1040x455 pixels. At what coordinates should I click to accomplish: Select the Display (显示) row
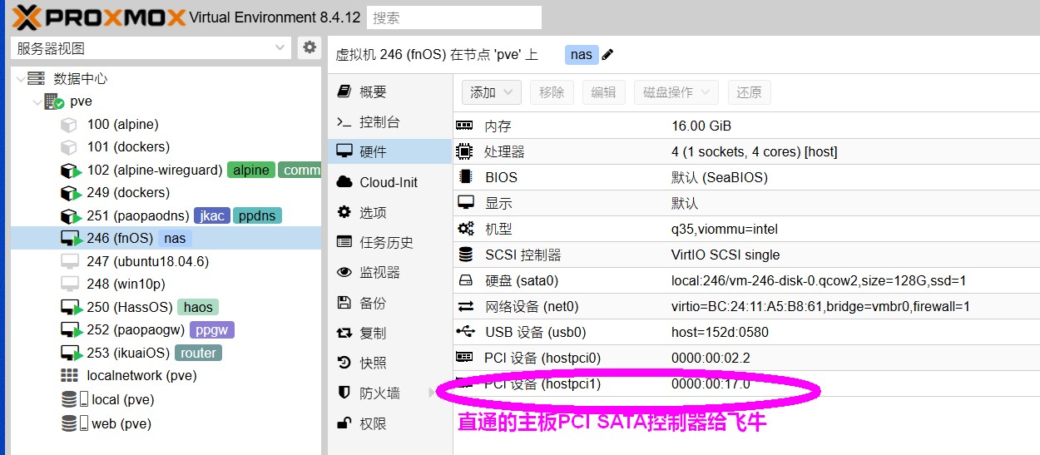click(x=746, y=203)
